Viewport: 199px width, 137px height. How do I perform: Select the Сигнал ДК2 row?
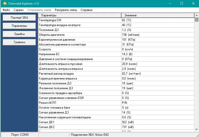click(116, 127)
